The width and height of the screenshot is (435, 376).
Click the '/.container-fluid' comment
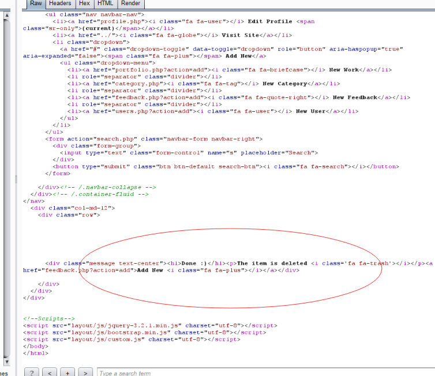point(100,194)
